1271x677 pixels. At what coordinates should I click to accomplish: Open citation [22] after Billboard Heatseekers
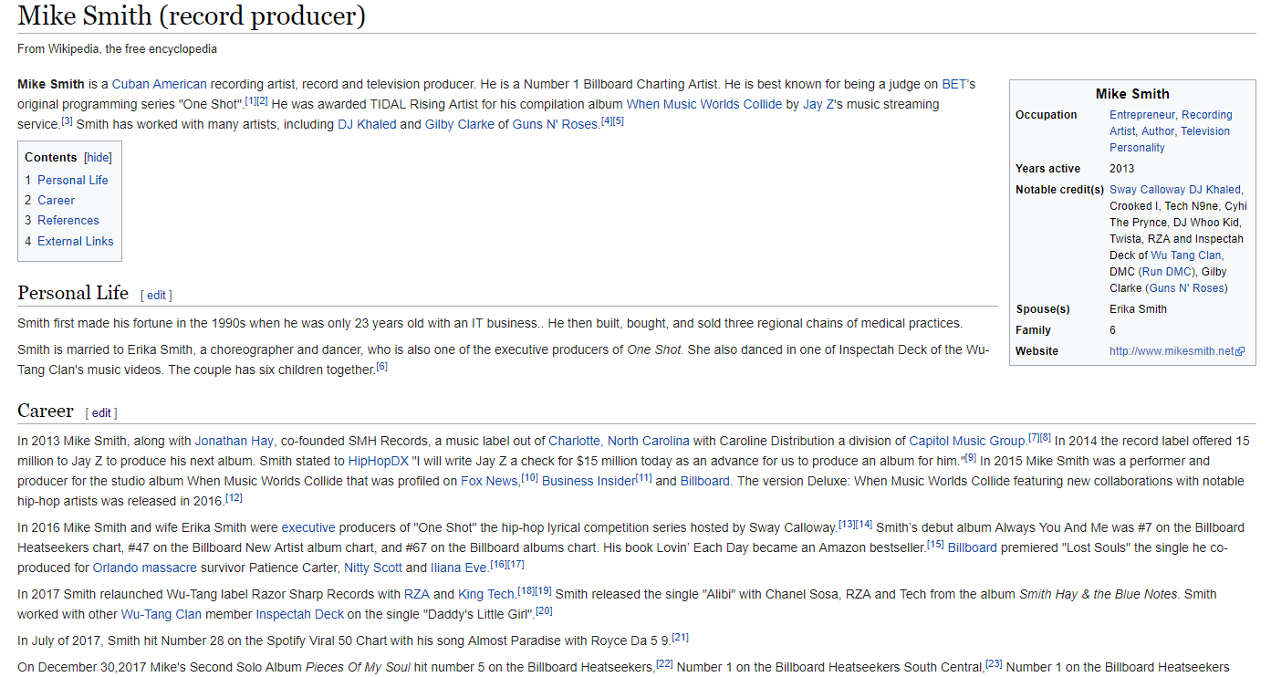(665, 663)
